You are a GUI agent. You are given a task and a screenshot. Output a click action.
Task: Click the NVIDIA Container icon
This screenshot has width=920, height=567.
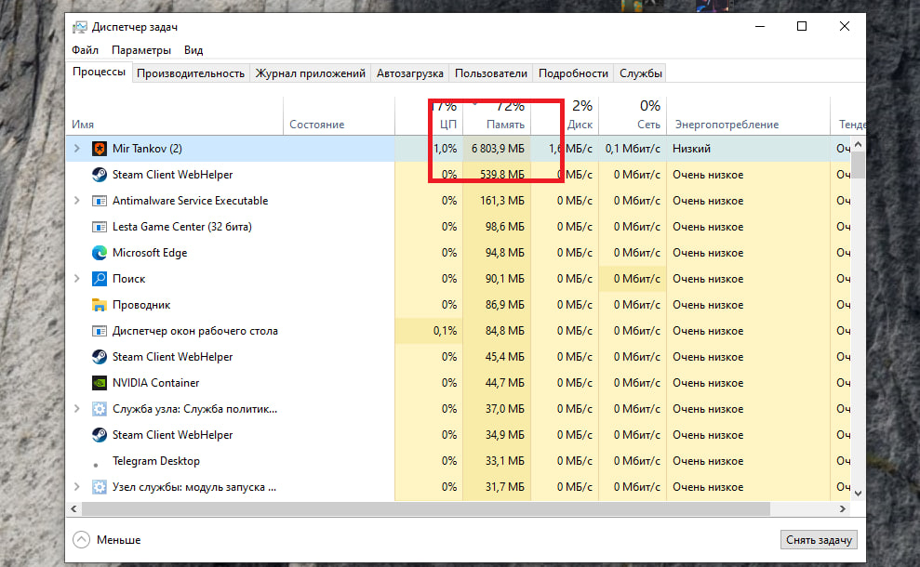pyautogui.click(x=100, y=383)
